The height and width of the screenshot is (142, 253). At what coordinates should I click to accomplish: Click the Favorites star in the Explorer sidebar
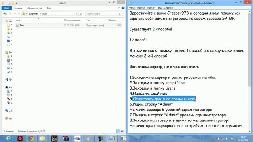click(x=7, y=21)
